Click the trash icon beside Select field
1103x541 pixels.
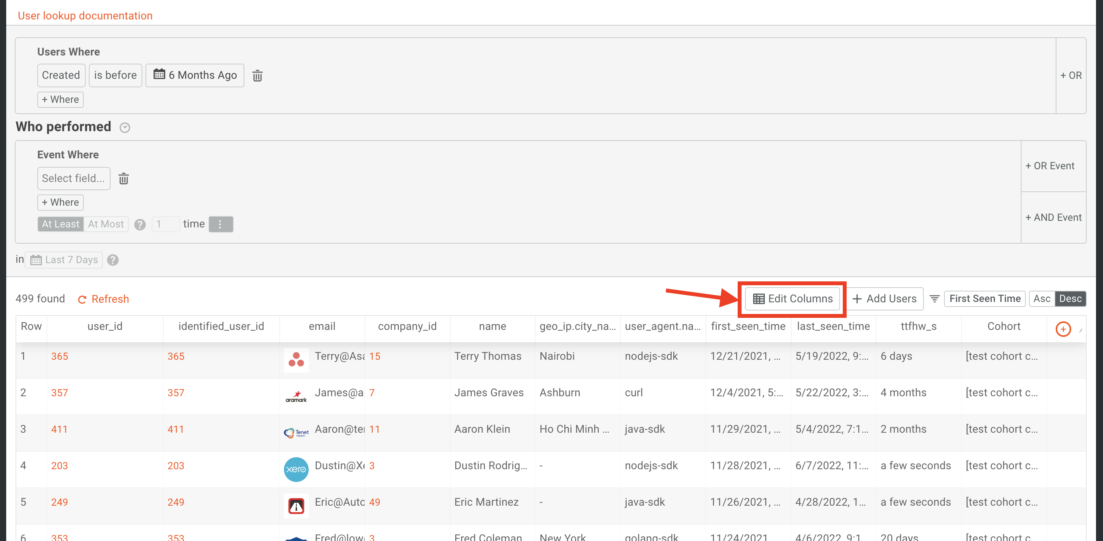pos(124,178)
